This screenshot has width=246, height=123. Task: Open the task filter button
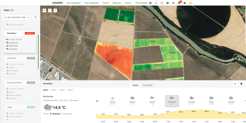tap(35, 17)
